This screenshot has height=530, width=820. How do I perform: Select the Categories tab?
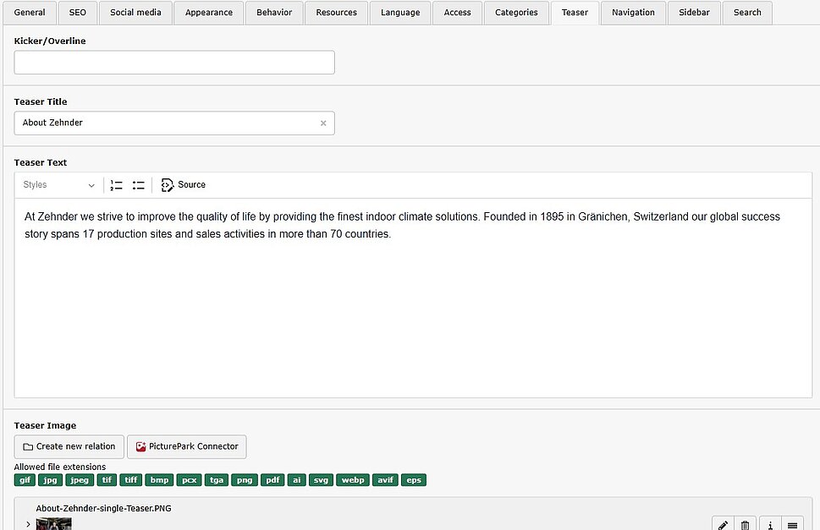516,13
